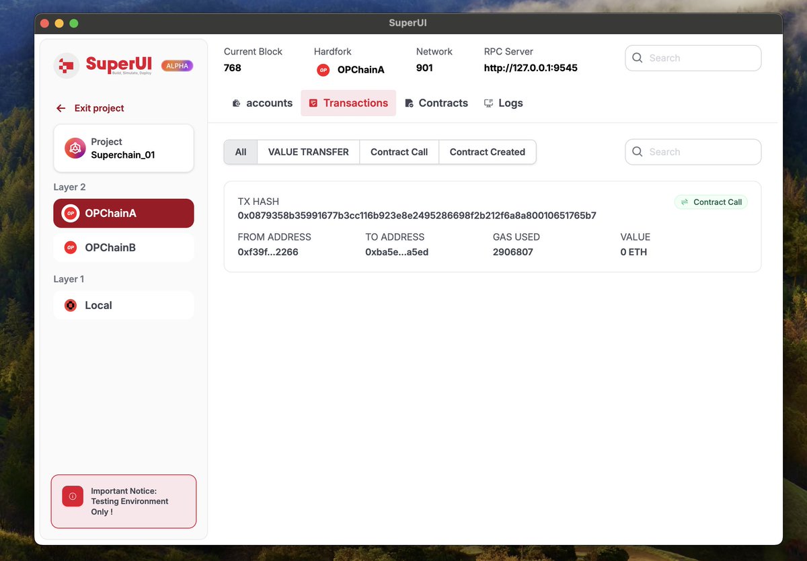Image resolution: width=807 pixels, height=561 pixels.
Task: Click the transaction hash 0x0879358b...
Action: pos(417,216)
